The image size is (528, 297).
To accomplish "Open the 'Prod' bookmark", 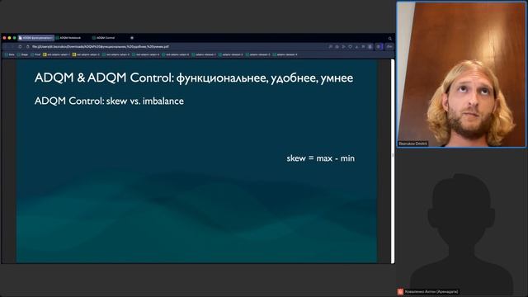I will (36, 54).
